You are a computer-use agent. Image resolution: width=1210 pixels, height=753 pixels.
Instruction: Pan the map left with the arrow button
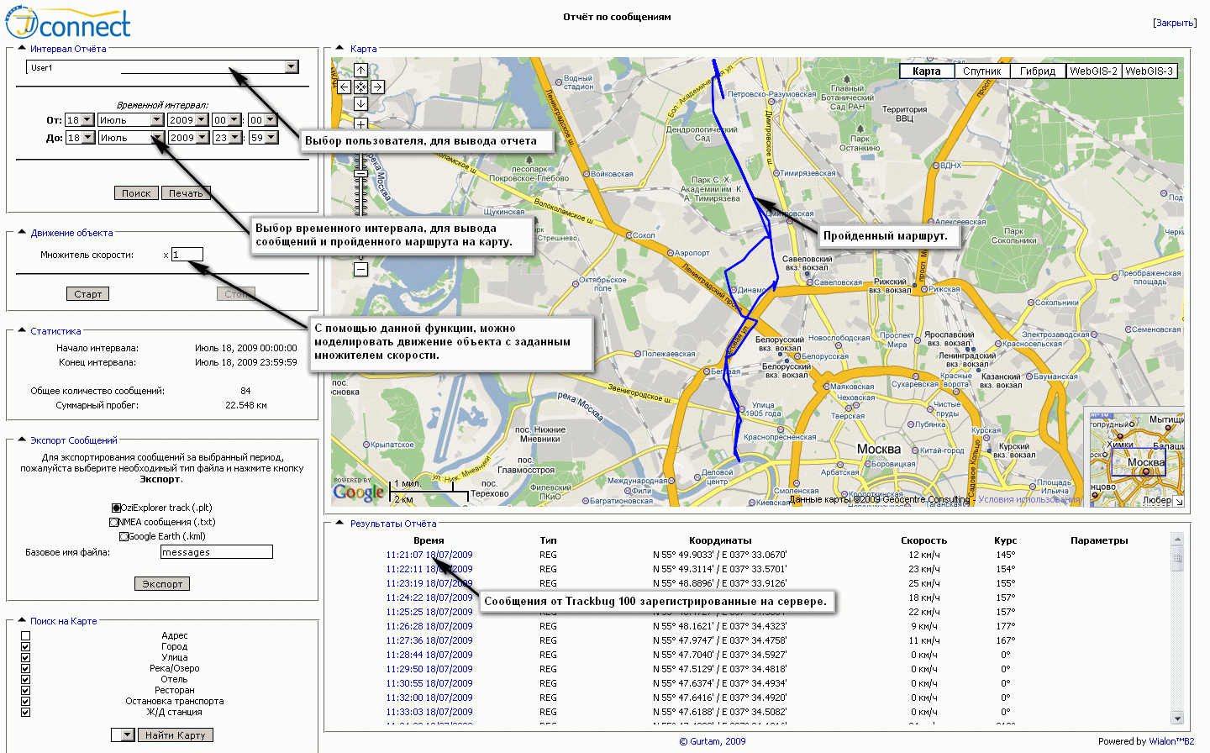[x=344, y=87]
